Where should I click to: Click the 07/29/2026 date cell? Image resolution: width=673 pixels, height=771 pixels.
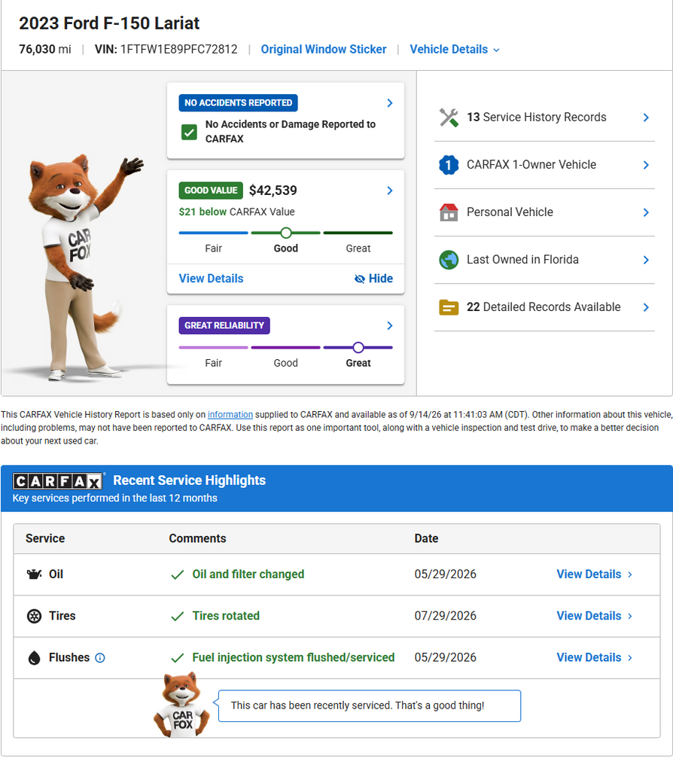pyautogui.click(x=446, y=616)
